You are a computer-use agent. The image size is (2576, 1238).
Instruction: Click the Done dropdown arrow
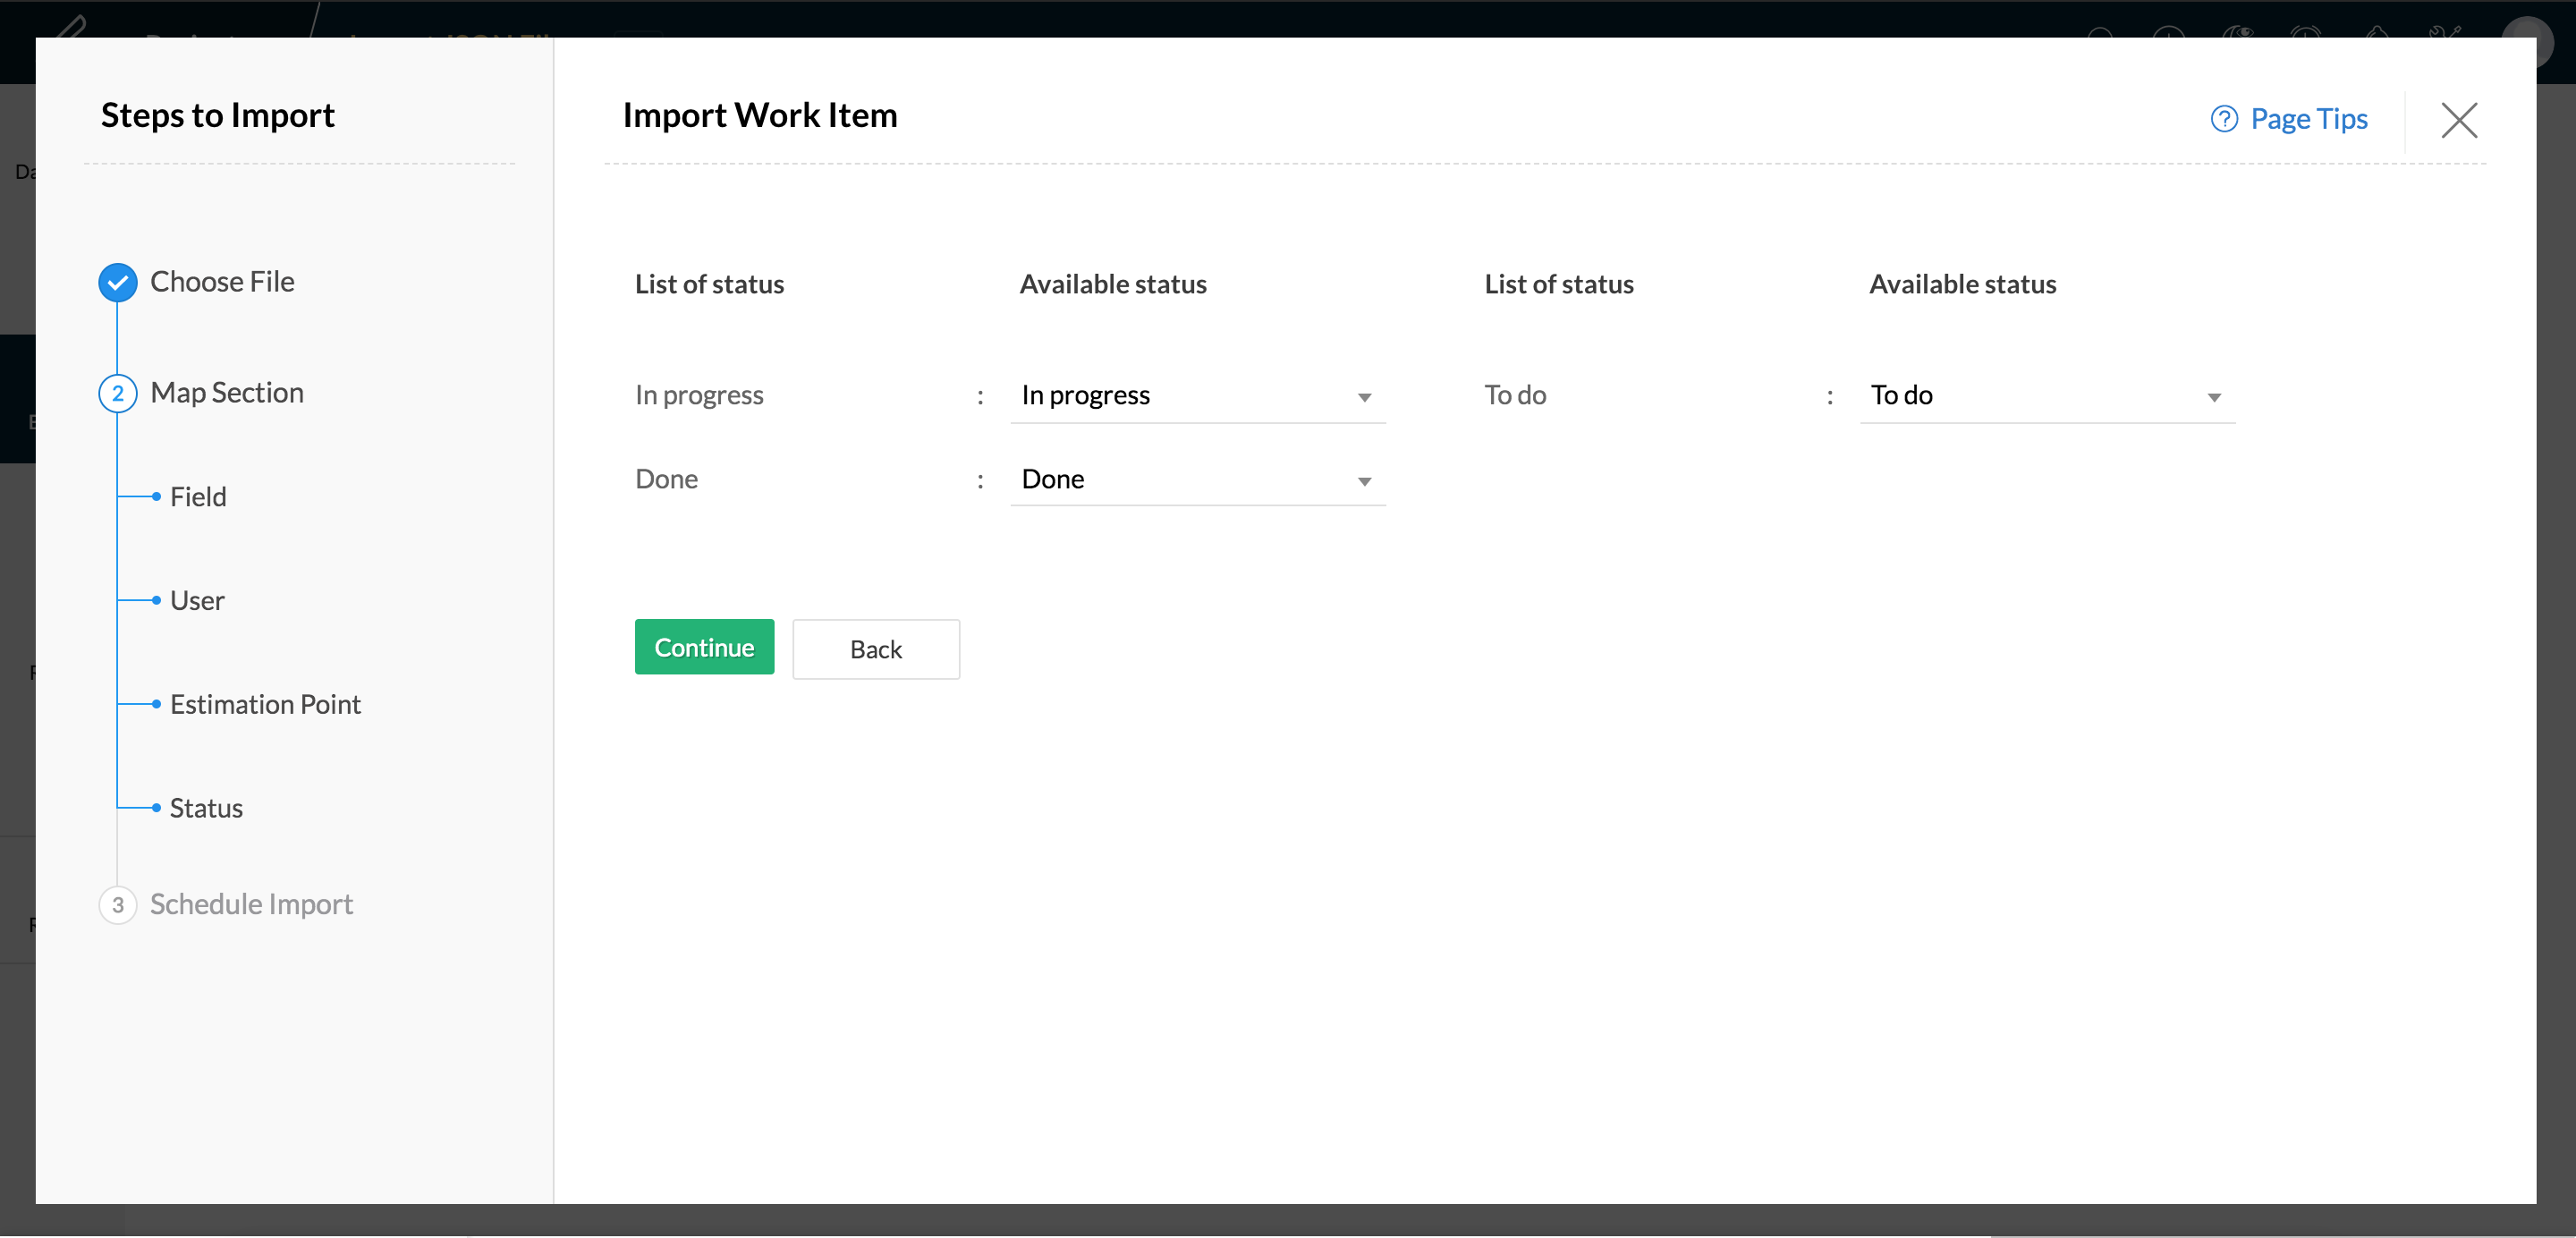click(x=1364, y=482)
